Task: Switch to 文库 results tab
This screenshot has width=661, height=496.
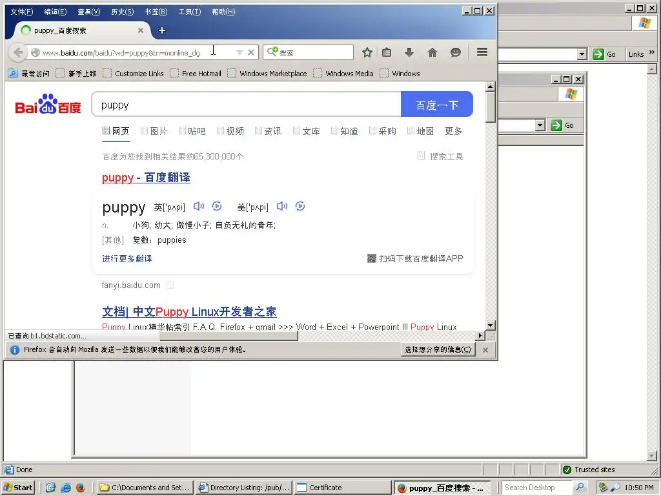Action: [307, 131]
